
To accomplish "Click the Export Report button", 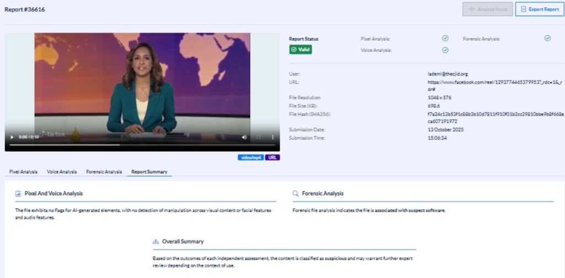I will (x=540, y=9).
